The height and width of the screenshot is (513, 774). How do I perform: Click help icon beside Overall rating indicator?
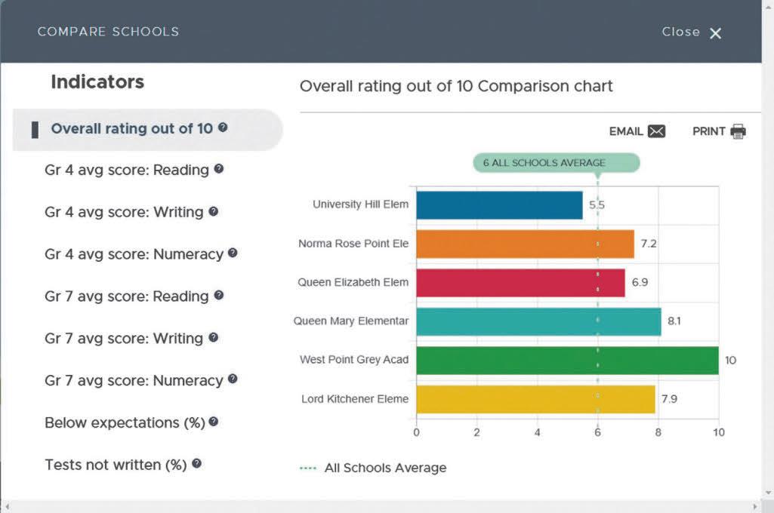223,127
